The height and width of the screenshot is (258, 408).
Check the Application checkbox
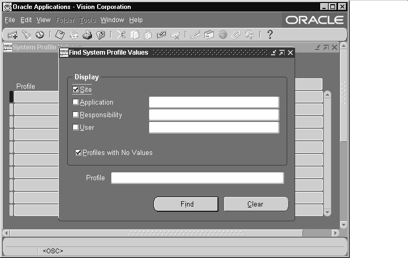tap(76, 102)
